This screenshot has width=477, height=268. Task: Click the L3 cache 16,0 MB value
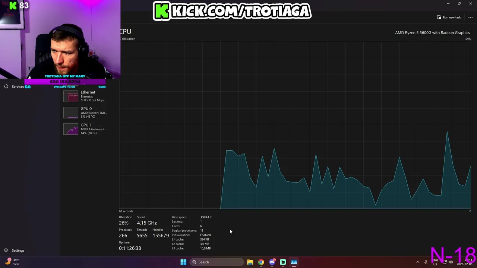tap(205, 248)
